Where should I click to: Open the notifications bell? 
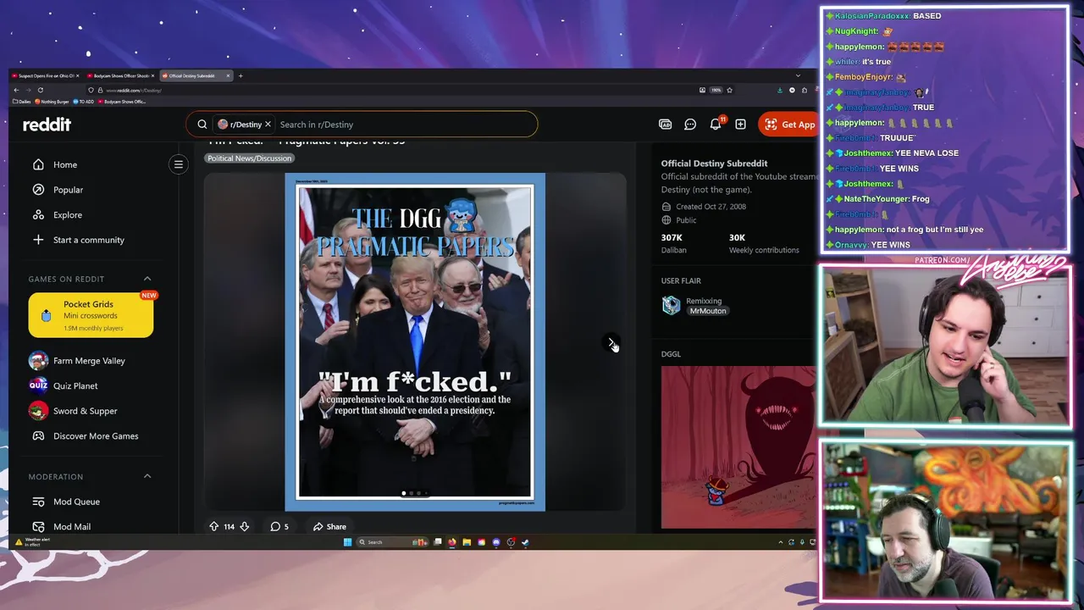[x=716, y=125]
